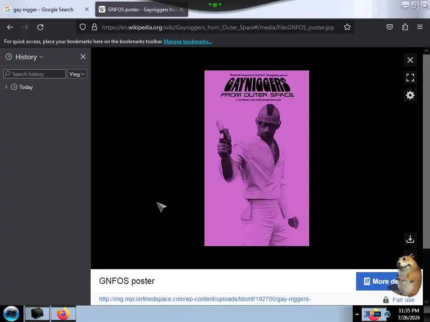Open the Manage bookmarks link
The height and width of the screenshot is (322, 430).
(188, 42)
